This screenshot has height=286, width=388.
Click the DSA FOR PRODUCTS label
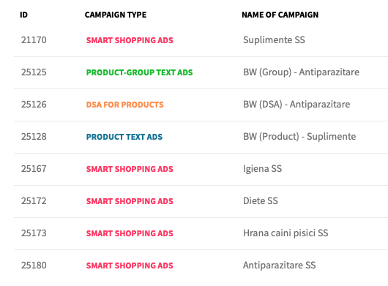tap(124, 105)
